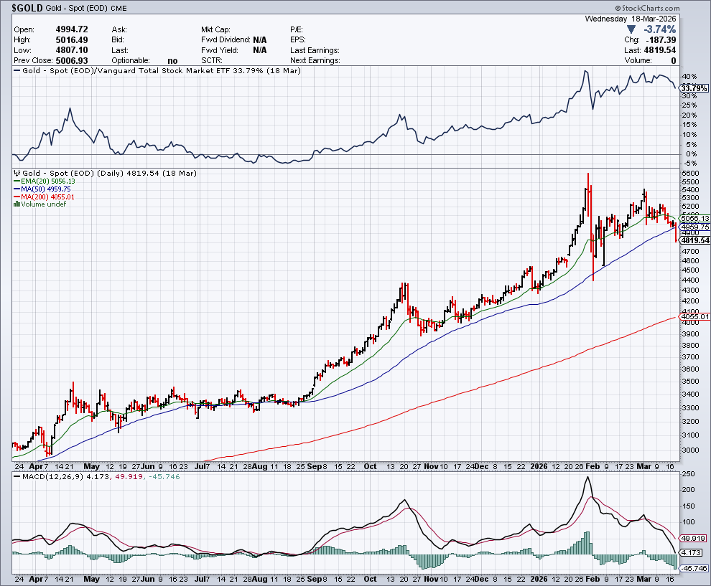Click the -45.746 MACD histogram value tag
The height and width of the screenshot is (586, 711).
694,568
